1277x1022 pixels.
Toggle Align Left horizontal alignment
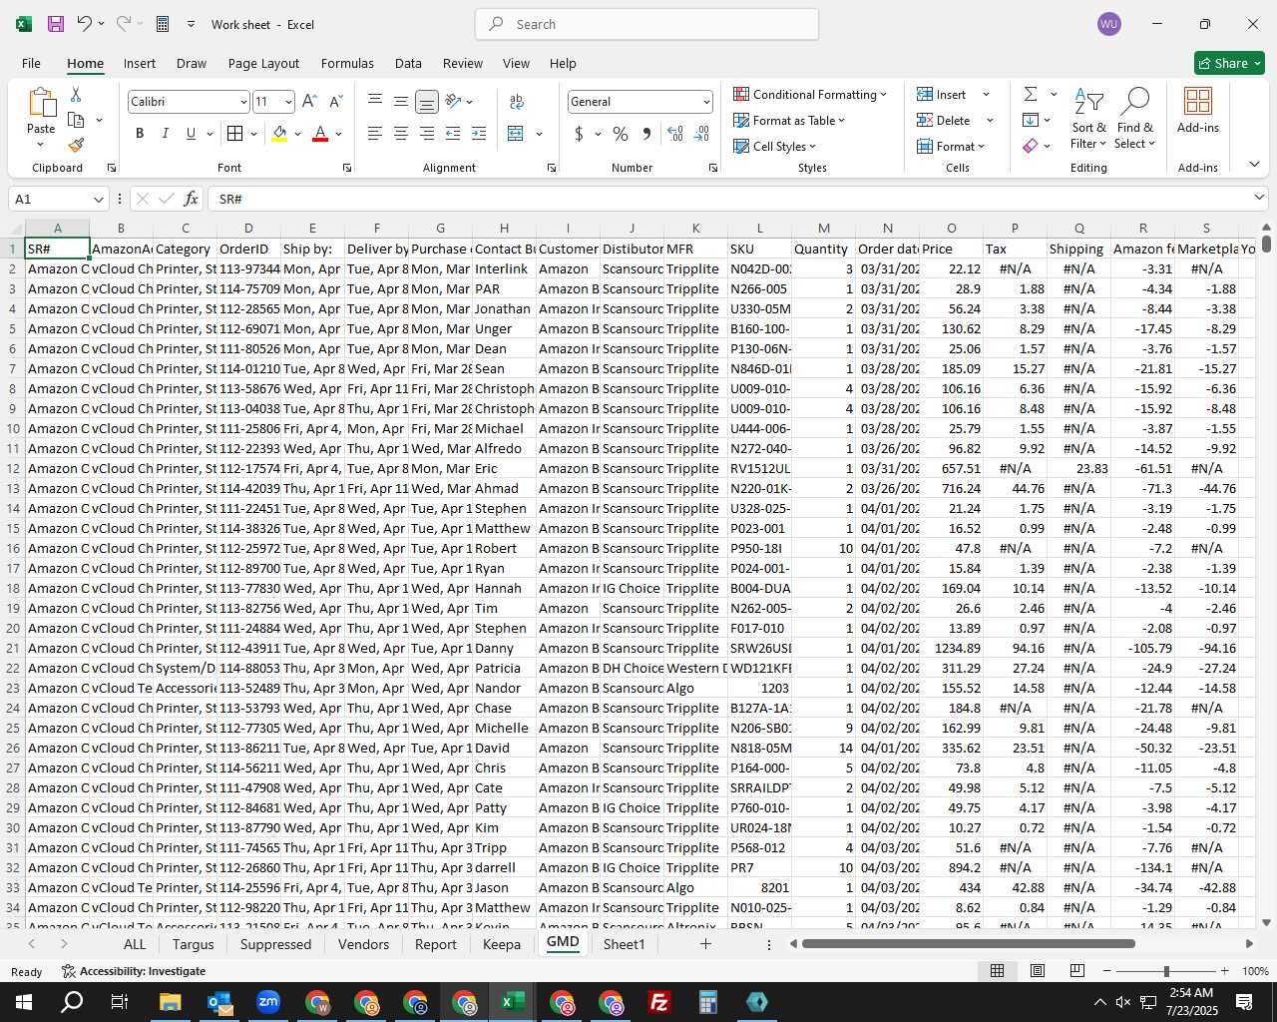375,133
